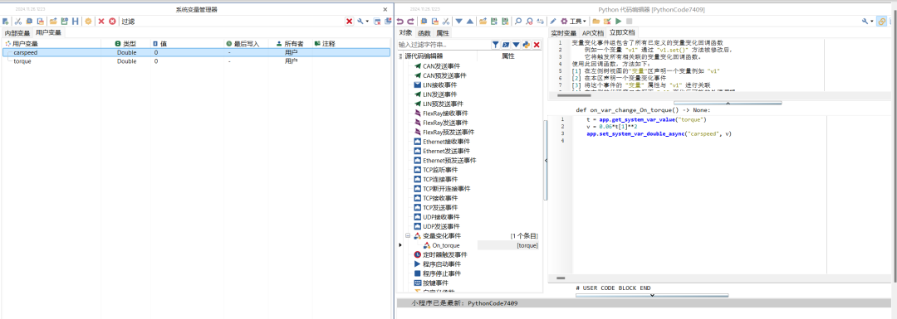Move item down with blue down triangle

tap(458, 21)
